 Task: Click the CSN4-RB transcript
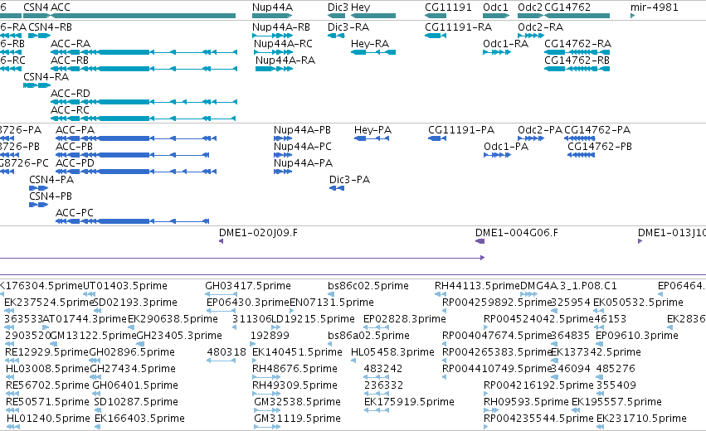click(40, 36)
